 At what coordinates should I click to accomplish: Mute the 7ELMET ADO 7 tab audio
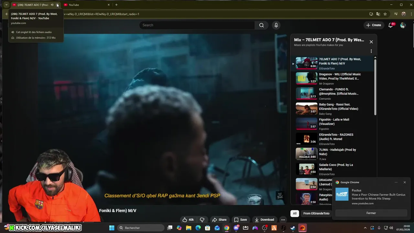pyautogui.click(x=52, y=5)
